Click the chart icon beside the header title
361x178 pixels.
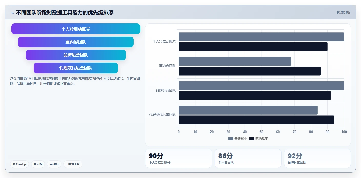click(x=12, y=13)
